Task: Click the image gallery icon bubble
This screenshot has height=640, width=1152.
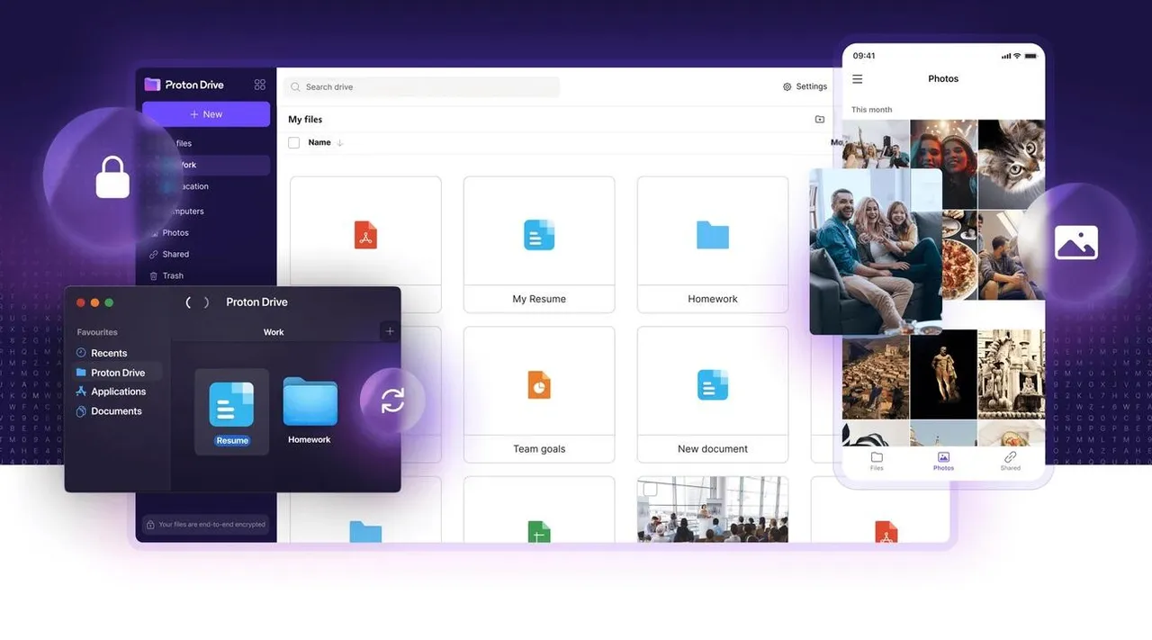Action: [1076, 243]
